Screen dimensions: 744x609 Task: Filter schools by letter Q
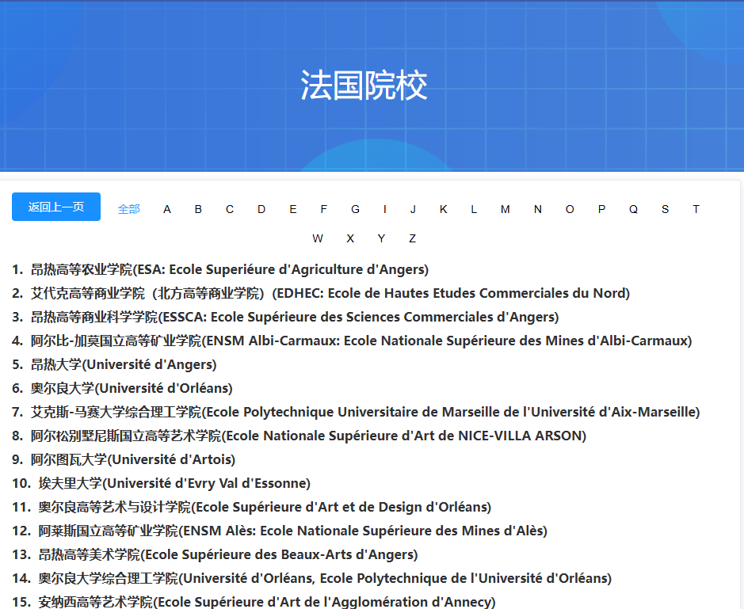[633, 209]
